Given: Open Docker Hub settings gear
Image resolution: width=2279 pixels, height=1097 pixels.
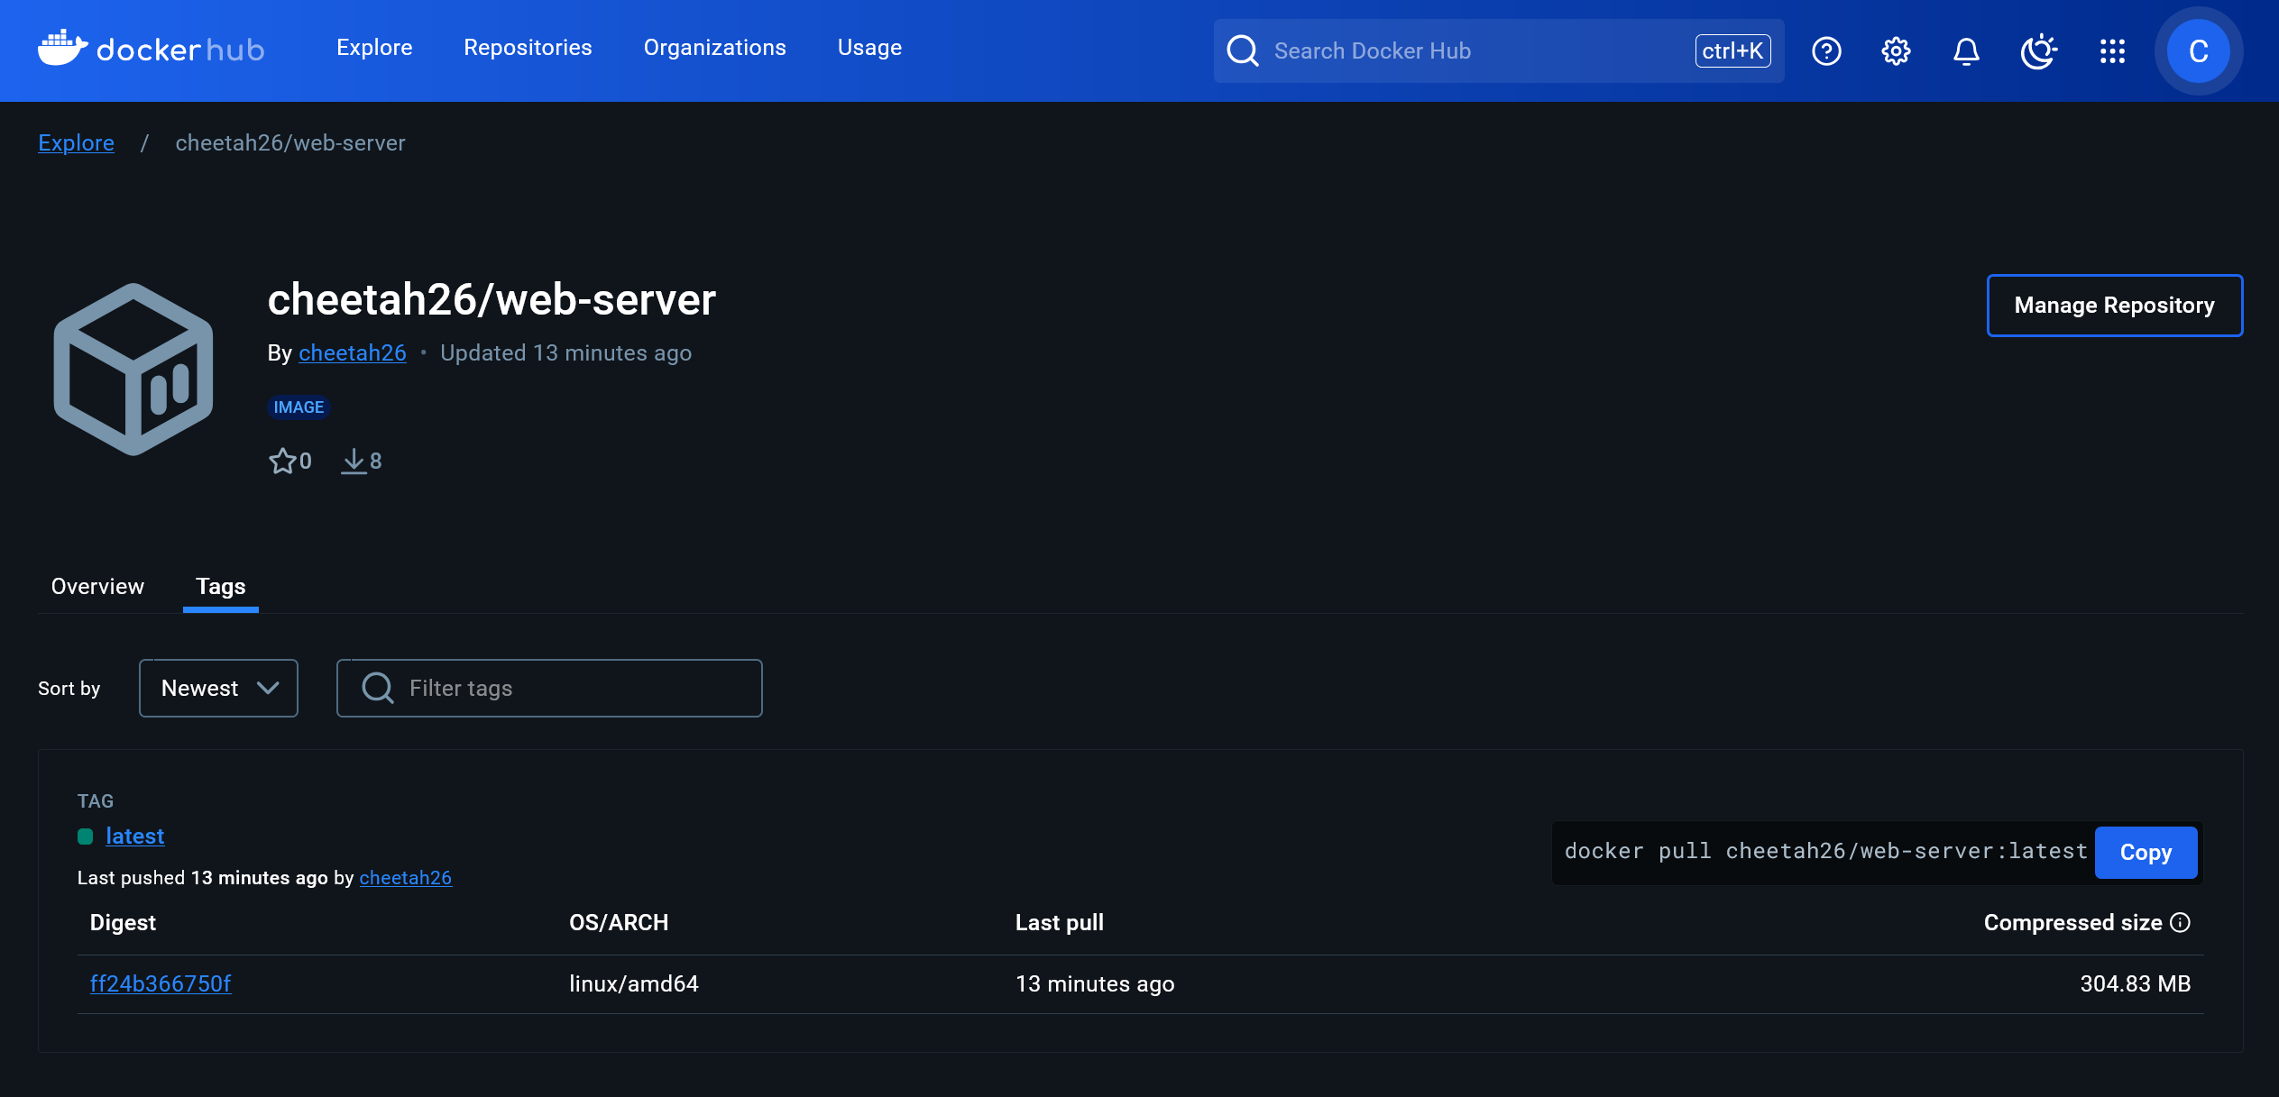Looking at the screenshot, I should (1895, 51).
